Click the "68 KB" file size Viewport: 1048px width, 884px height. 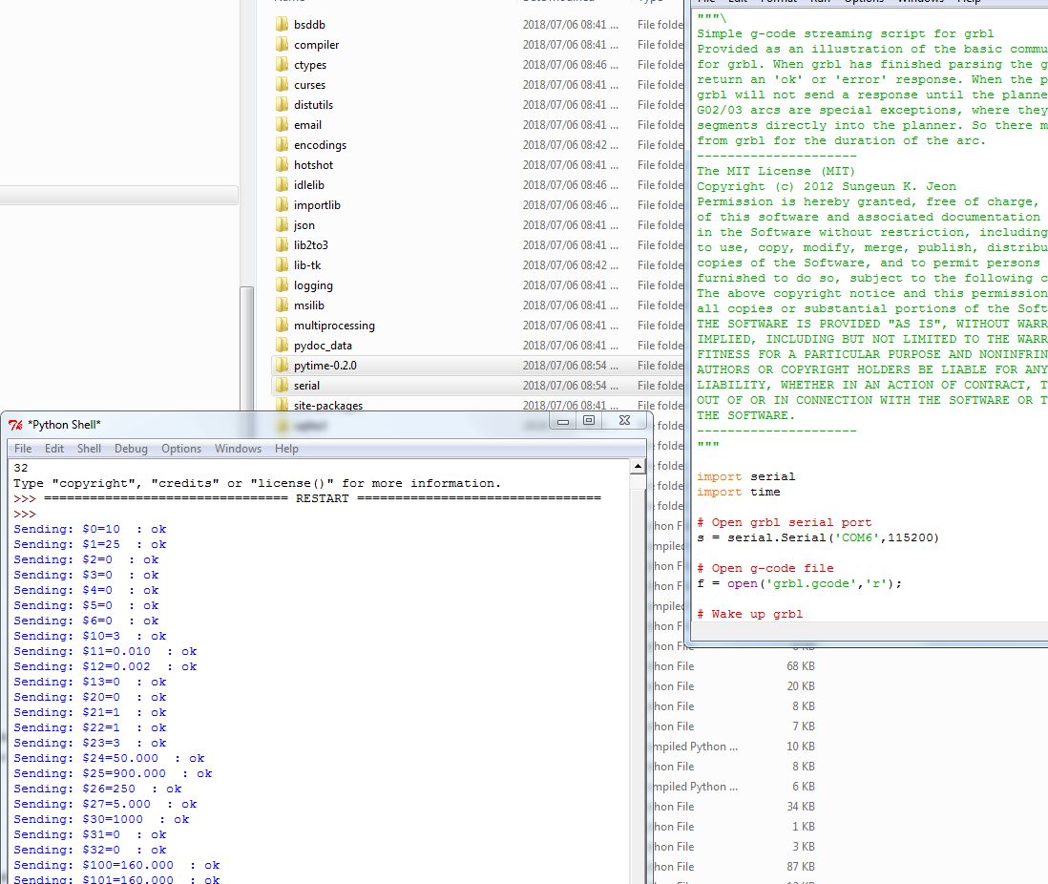pos(801,666)
